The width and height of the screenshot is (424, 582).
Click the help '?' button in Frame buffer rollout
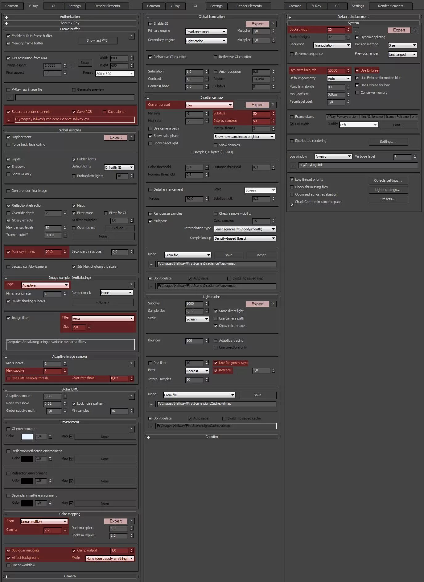(x=131, y=36)
